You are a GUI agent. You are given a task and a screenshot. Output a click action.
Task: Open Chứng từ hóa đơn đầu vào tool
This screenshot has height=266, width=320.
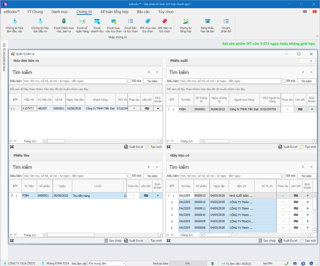click(x=14, y=25)
